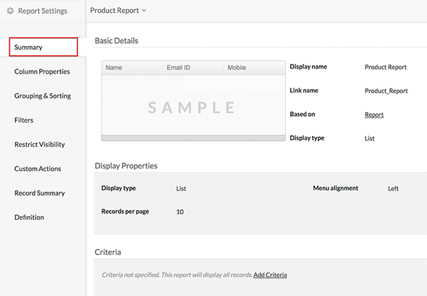
Task: Open Column Properties settings
Action: click(x=42, y=72)
